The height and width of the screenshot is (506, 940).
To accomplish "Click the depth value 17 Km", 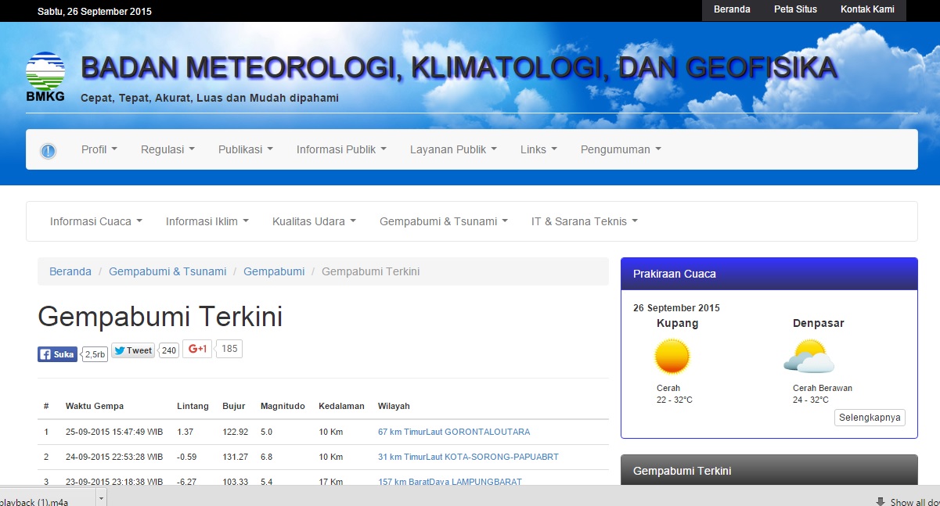I will [x=330, y=482].
